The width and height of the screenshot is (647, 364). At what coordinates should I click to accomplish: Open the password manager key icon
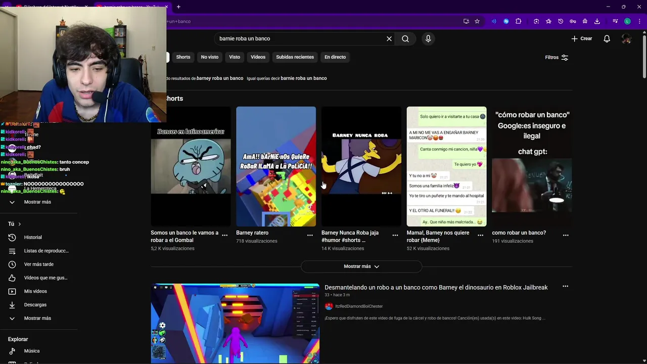coord(573,21)
